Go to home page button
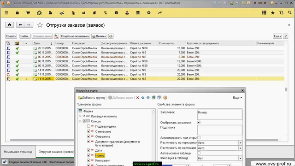This screenshot has height=166, width=295. click(x=9, y=25)
